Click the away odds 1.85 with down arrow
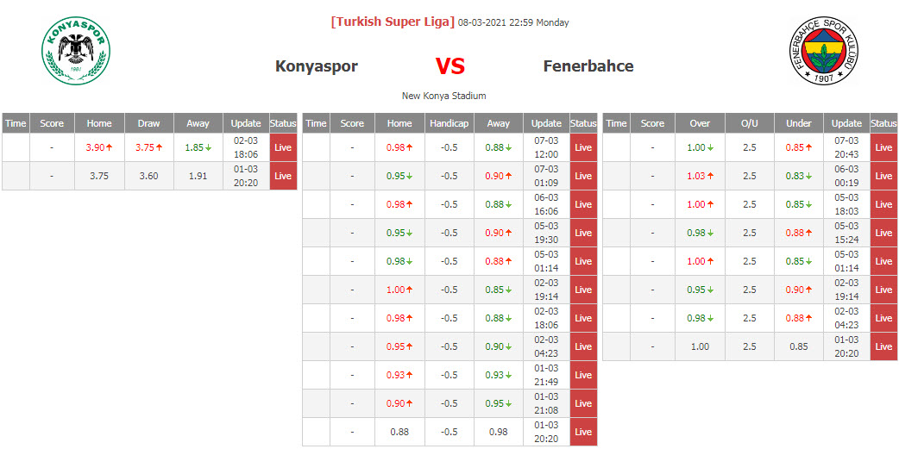This screenshot has width=899, height=449. point(198,147)
